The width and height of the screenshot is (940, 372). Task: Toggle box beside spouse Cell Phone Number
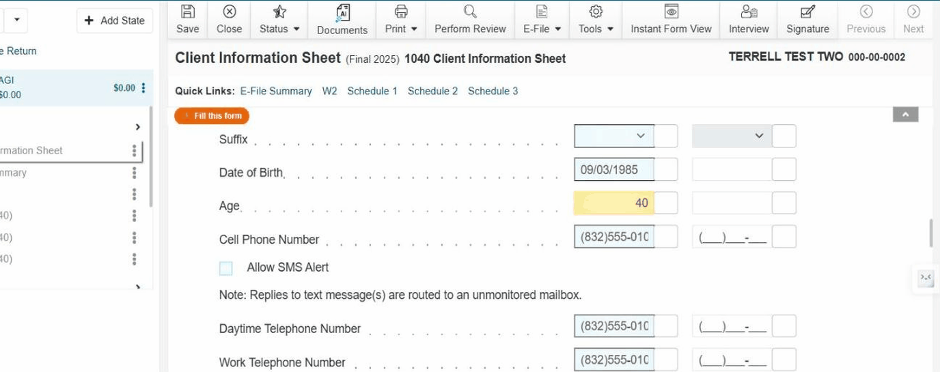click(x=784, y=236)
